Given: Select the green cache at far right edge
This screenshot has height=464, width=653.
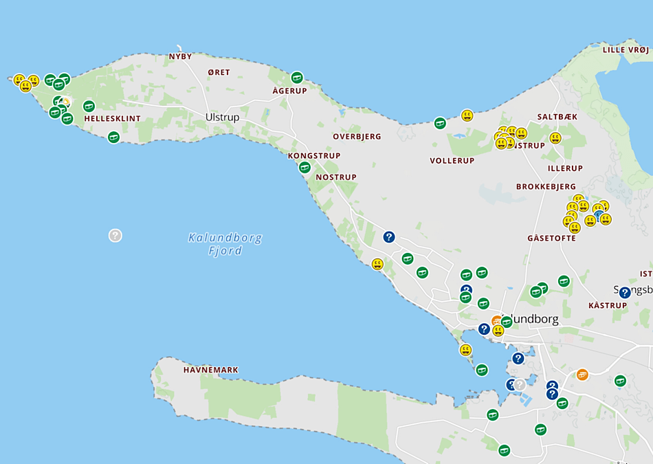Looking at the screenshot, I should [620, 380].
